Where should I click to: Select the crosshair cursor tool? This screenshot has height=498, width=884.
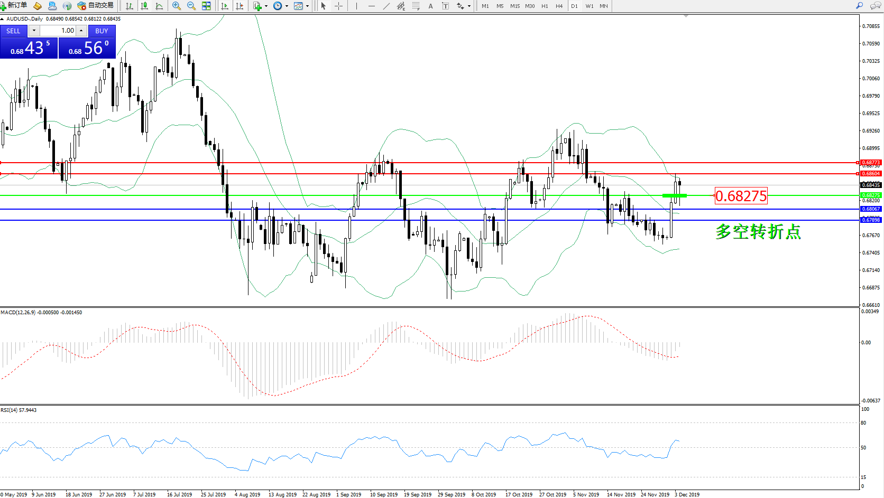339,6
